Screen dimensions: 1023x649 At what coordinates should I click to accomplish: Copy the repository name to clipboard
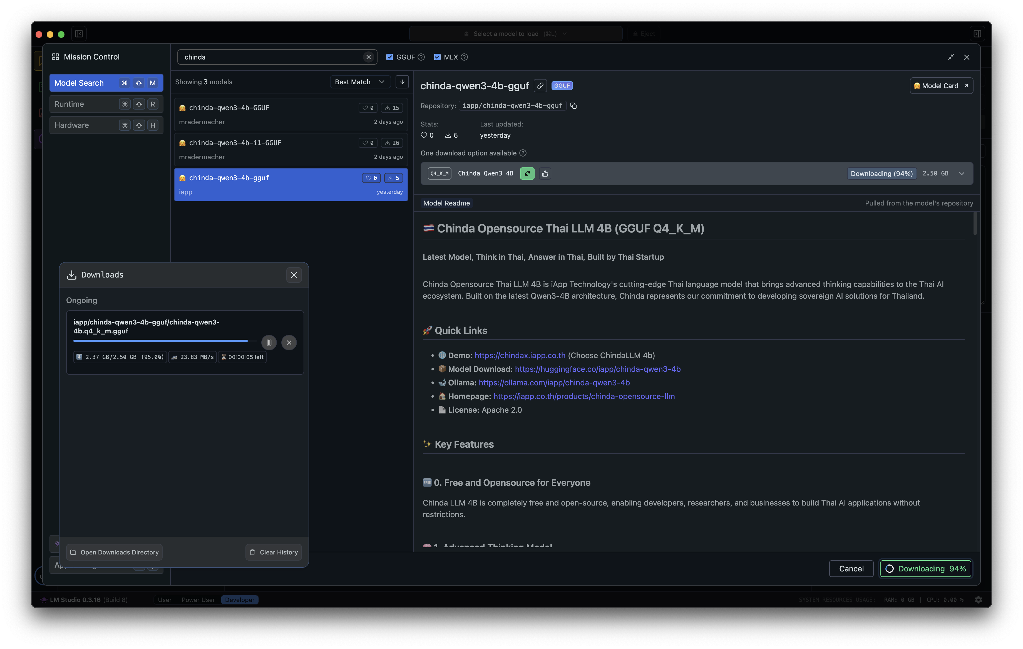click(x=573, y=106)
